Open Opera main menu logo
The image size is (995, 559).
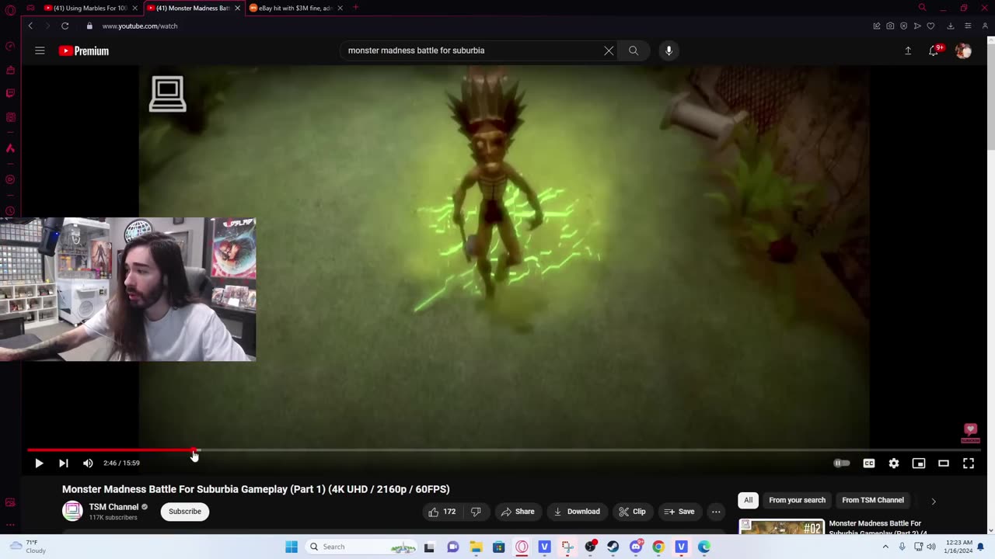pos(10,9)
